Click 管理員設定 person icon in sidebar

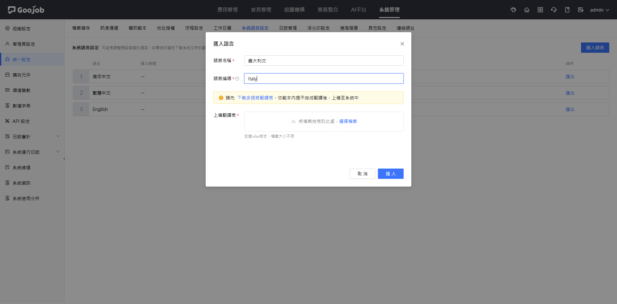[7, 44]
